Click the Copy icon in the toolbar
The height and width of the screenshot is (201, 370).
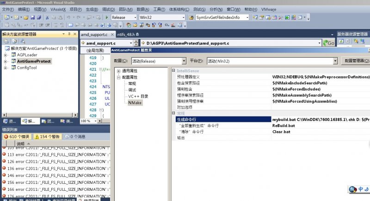(54, 18)
